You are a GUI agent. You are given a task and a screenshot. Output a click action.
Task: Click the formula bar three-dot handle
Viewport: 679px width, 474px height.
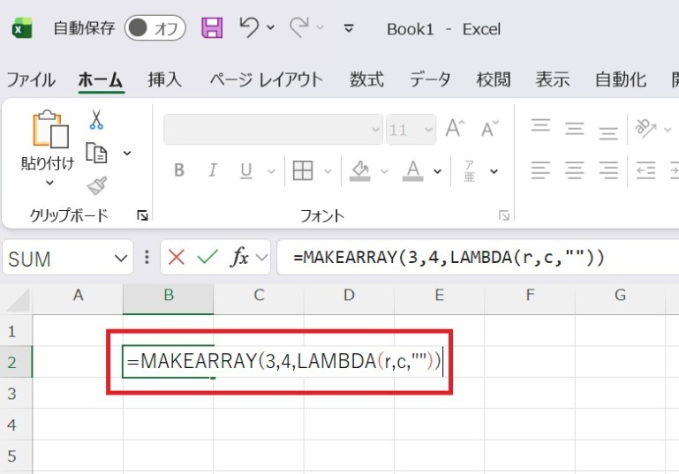pyautogui.click(x=147, y=257)
